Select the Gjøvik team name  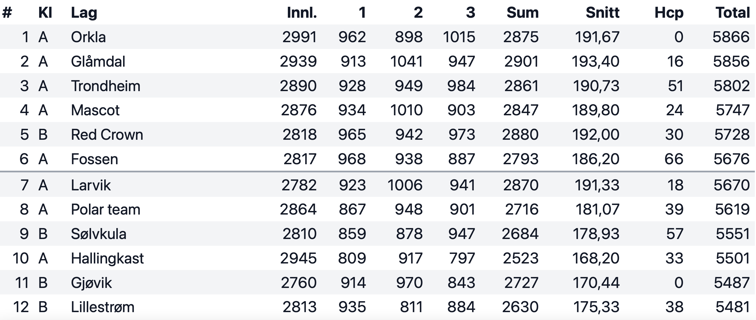91,283
